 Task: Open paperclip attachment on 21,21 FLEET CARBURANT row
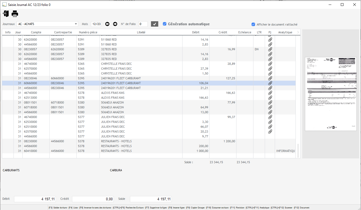pos(270,88)
